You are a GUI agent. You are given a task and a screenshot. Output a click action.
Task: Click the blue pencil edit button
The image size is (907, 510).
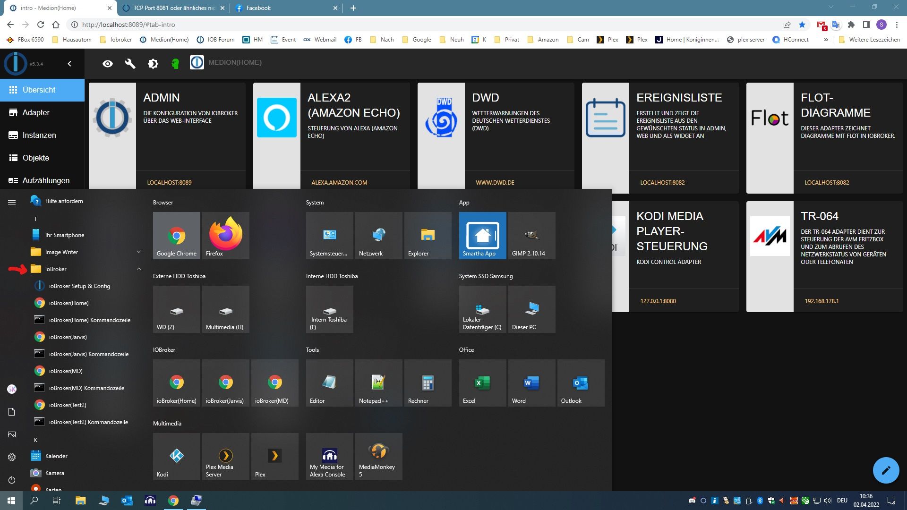pos(886,470)
